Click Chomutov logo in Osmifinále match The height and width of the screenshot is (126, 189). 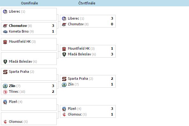(5, 26)
